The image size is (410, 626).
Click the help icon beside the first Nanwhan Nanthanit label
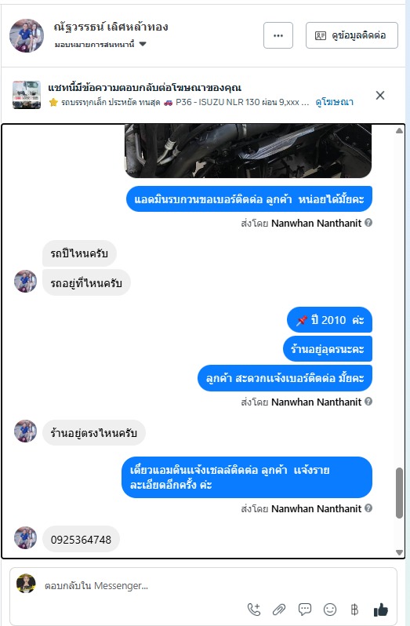pyautogui.click(x=368, y=222)
